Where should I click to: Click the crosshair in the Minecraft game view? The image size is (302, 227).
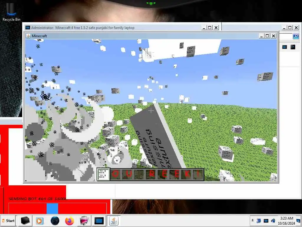(151, 111)
